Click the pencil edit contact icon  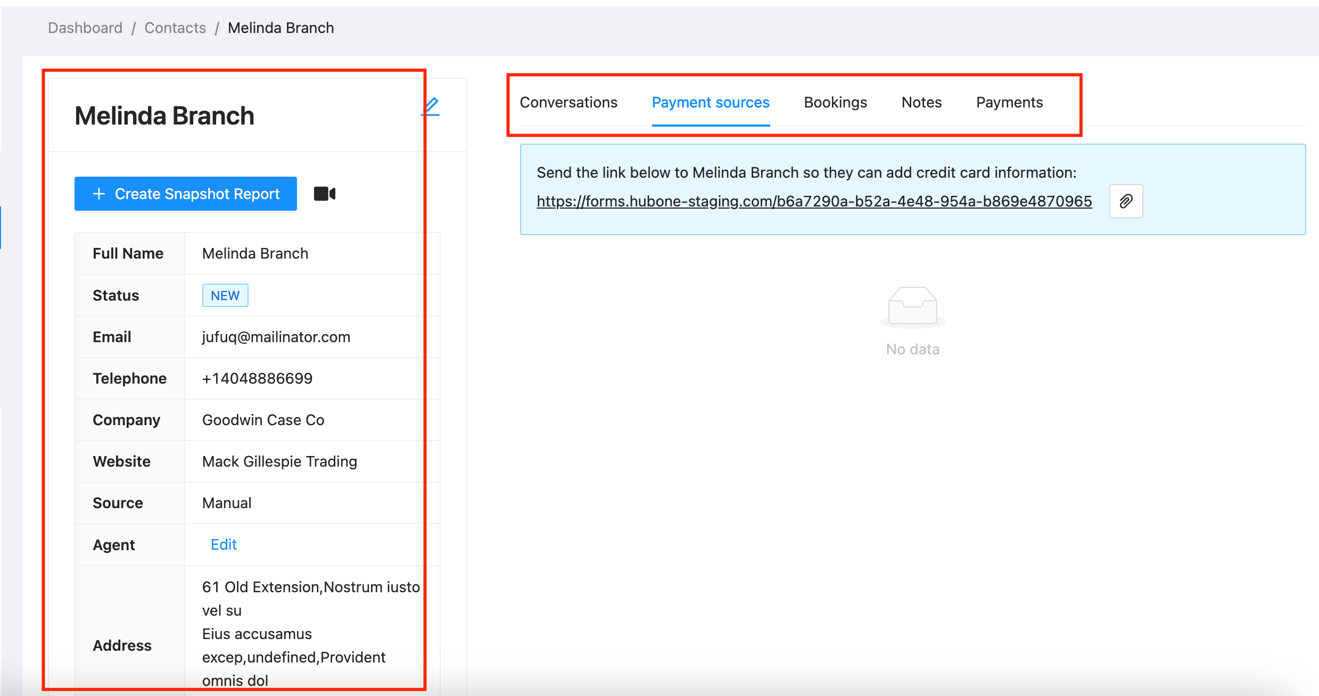[431, 107]
